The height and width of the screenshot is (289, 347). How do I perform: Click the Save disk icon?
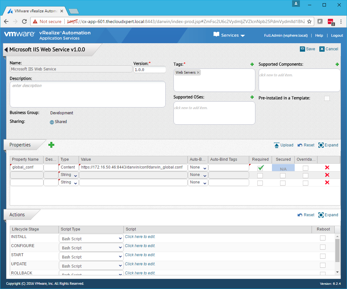click(302, 49)
